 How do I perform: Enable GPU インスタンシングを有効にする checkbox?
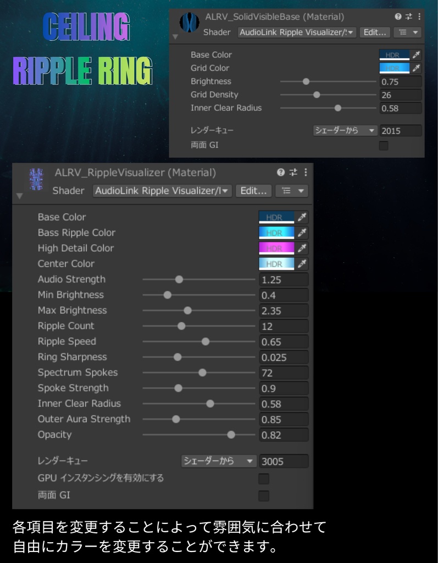[264, 479]
